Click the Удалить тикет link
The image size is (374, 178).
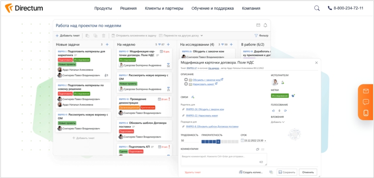click(192, 172)
